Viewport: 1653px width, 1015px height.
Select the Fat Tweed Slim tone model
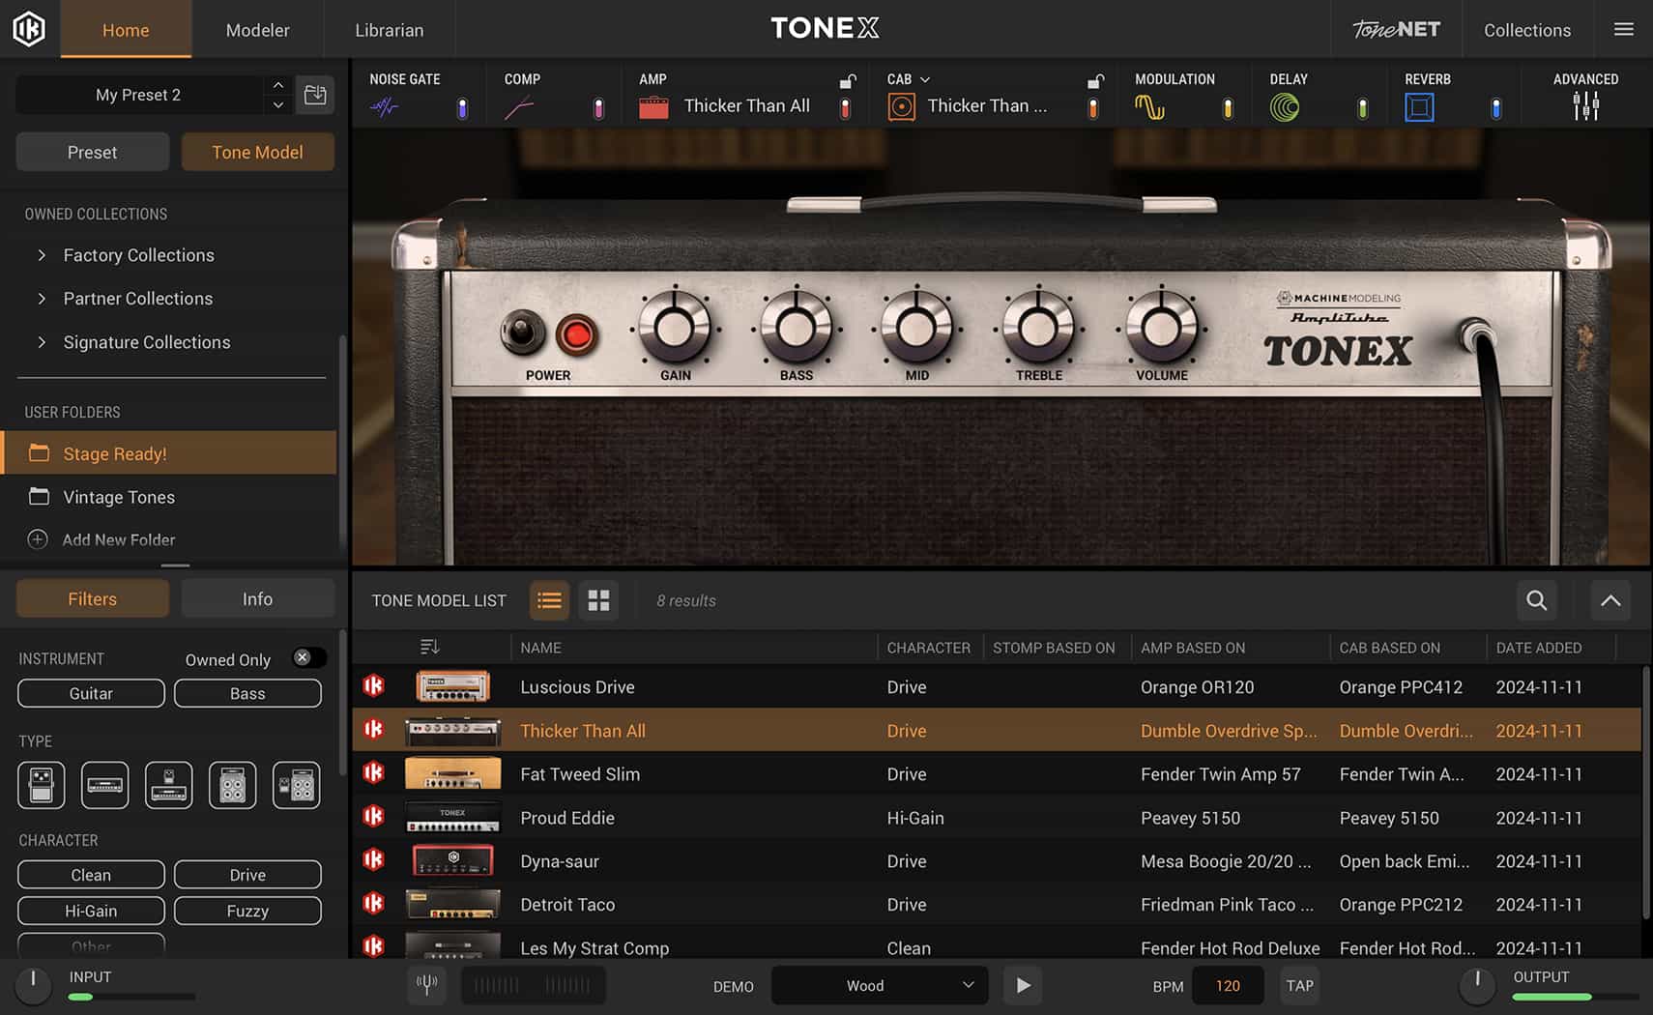click(580, 773)
